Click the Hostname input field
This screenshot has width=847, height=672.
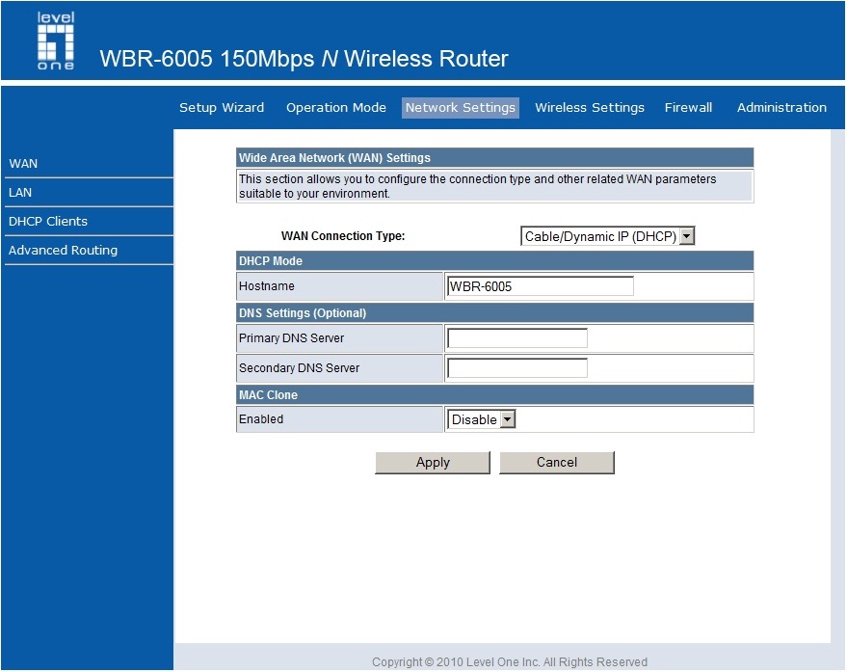[x=541, y=286]
